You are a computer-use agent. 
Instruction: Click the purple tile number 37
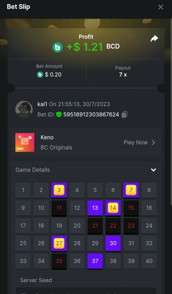coord(95,261)
